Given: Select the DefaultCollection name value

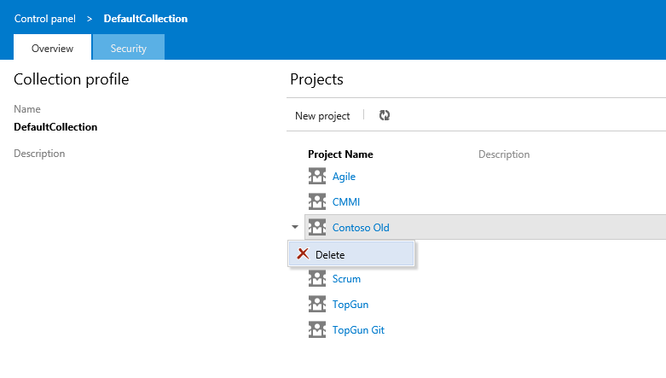Looking at the screenshot, I should (55, 127).
